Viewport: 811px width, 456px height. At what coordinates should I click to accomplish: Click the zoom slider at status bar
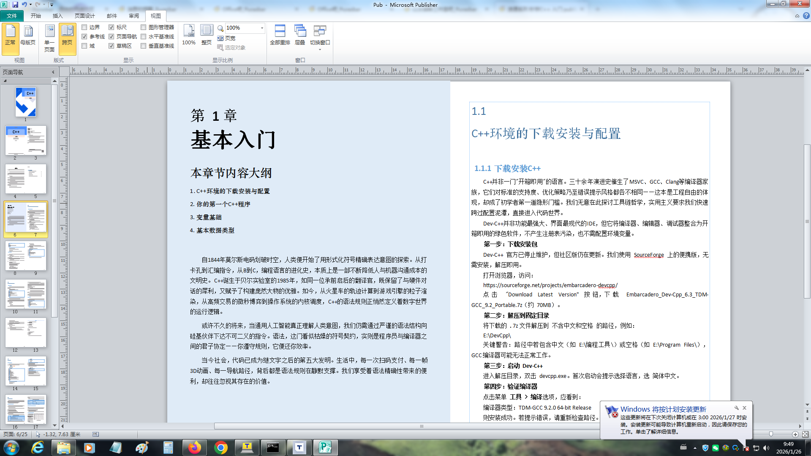tap(771, 434)
